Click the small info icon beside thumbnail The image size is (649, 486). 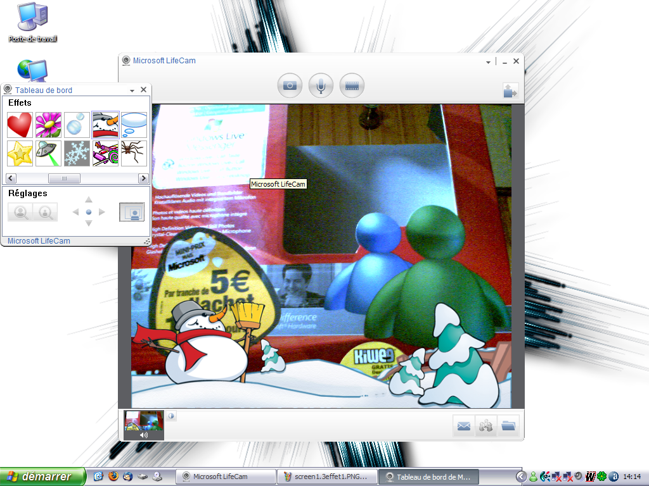click(171, 416)
